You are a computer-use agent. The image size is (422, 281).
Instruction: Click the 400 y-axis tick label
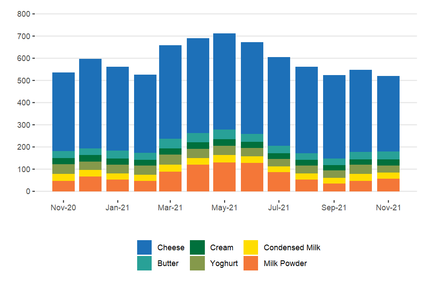(x=24, y=103)
